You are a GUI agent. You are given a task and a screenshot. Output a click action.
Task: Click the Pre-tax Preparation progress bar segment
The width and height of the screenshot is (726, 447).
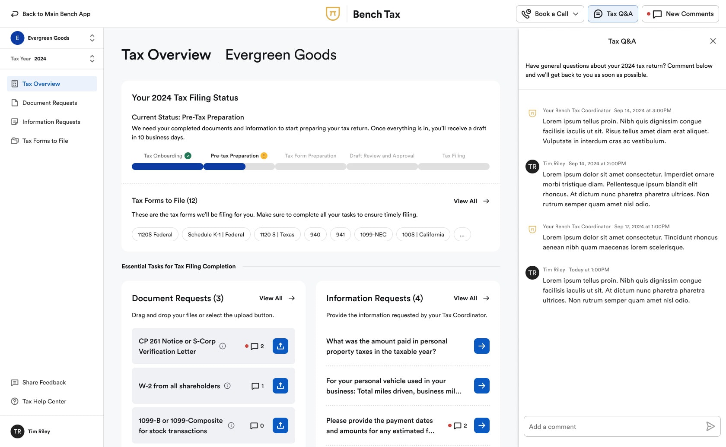(239, 167)
